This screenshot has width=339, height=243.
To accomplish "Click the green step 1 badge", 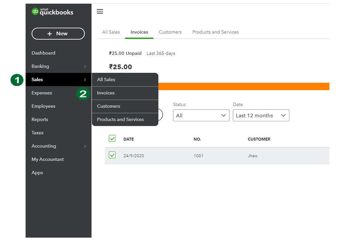I will (17, 80).
